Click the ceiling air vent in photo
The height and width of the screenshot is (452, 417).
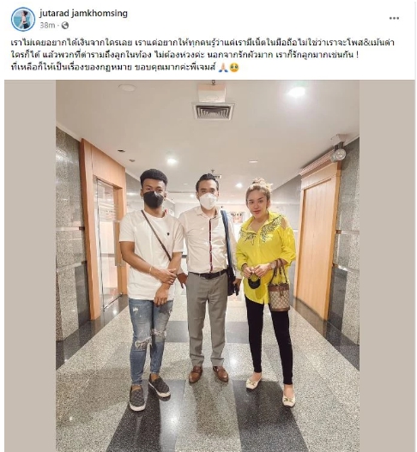[x=213, y=111]
